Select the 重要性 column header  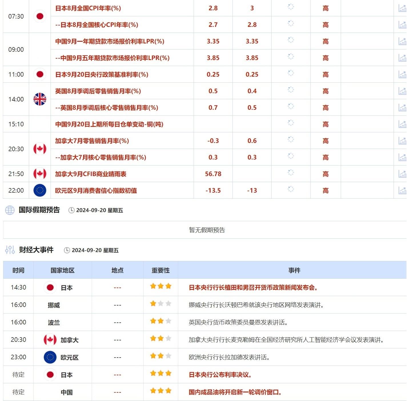(x=160, y=270)
